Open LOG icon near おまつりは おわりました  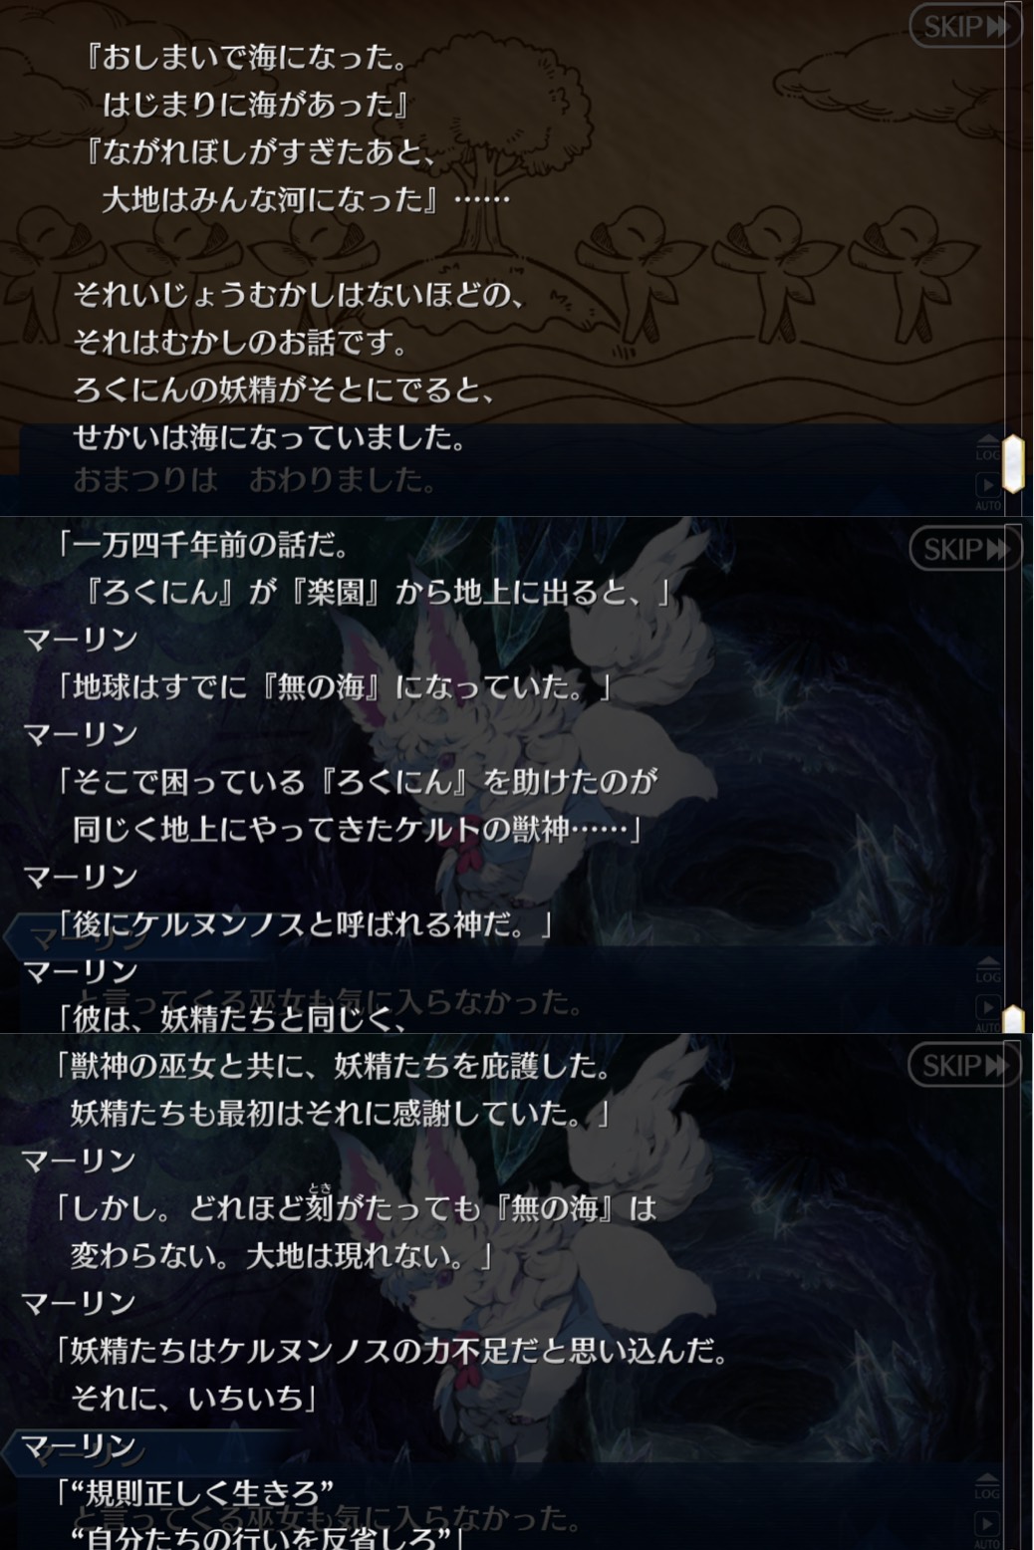pyautogui.click(x=987, y=447)
